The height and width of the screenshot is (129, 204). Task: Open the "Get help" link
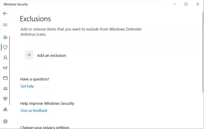[x=27, y=86]
